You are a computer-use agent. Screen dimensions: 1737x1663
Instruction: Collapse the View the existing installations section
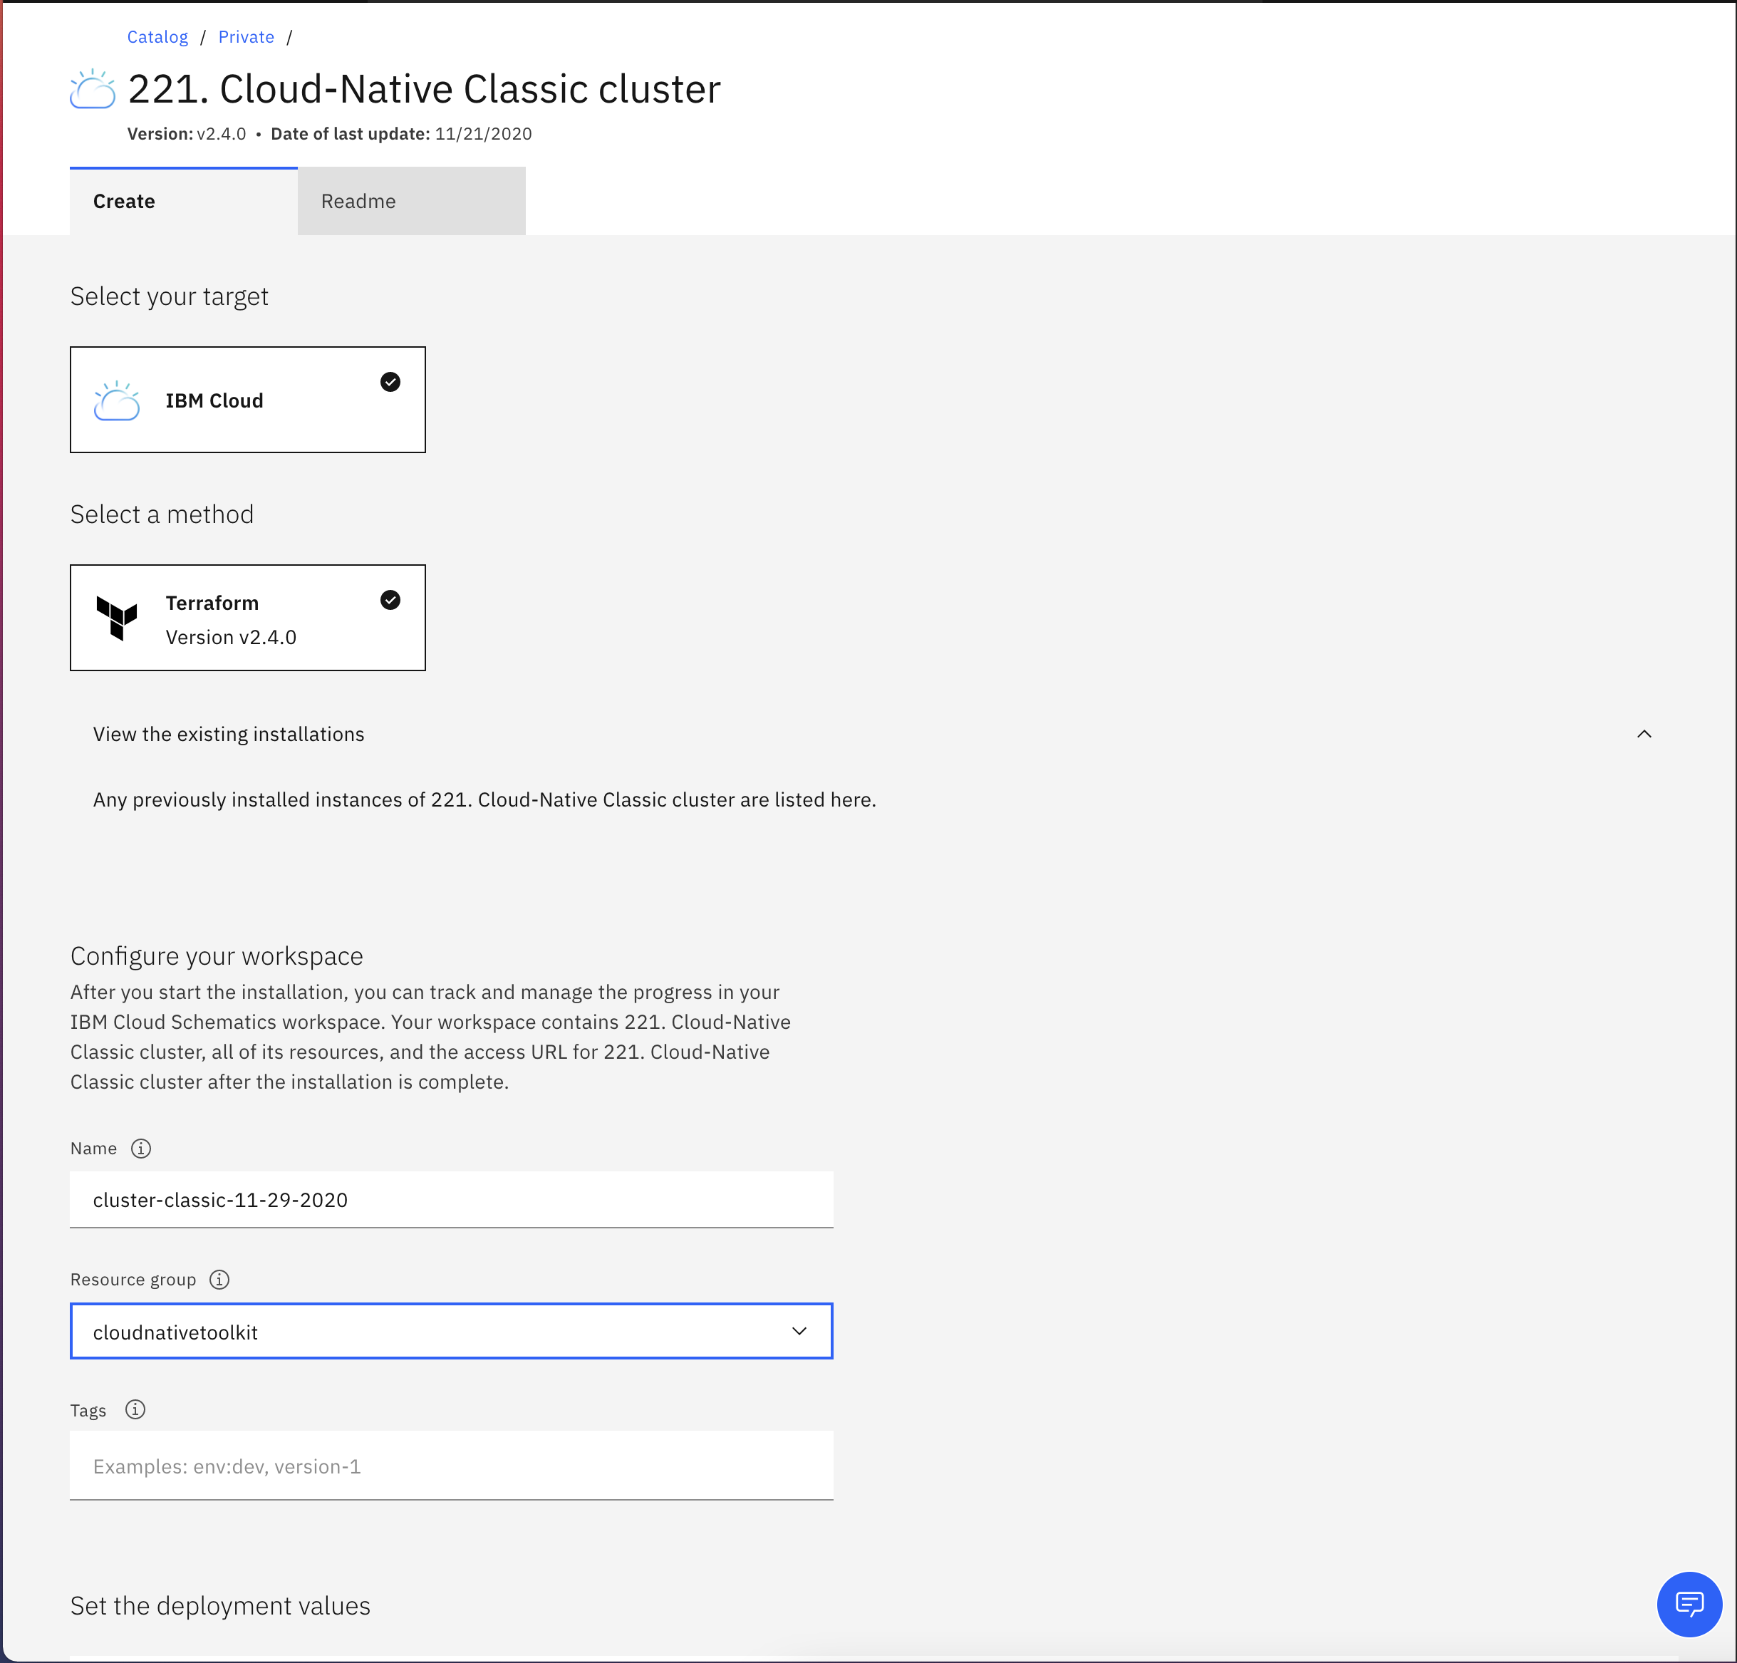coord(1644,734)
